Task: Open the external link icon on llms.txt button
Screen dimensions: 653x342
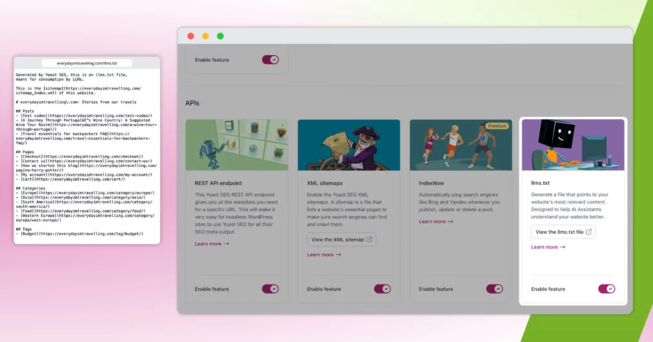Action: click(588, 232)
